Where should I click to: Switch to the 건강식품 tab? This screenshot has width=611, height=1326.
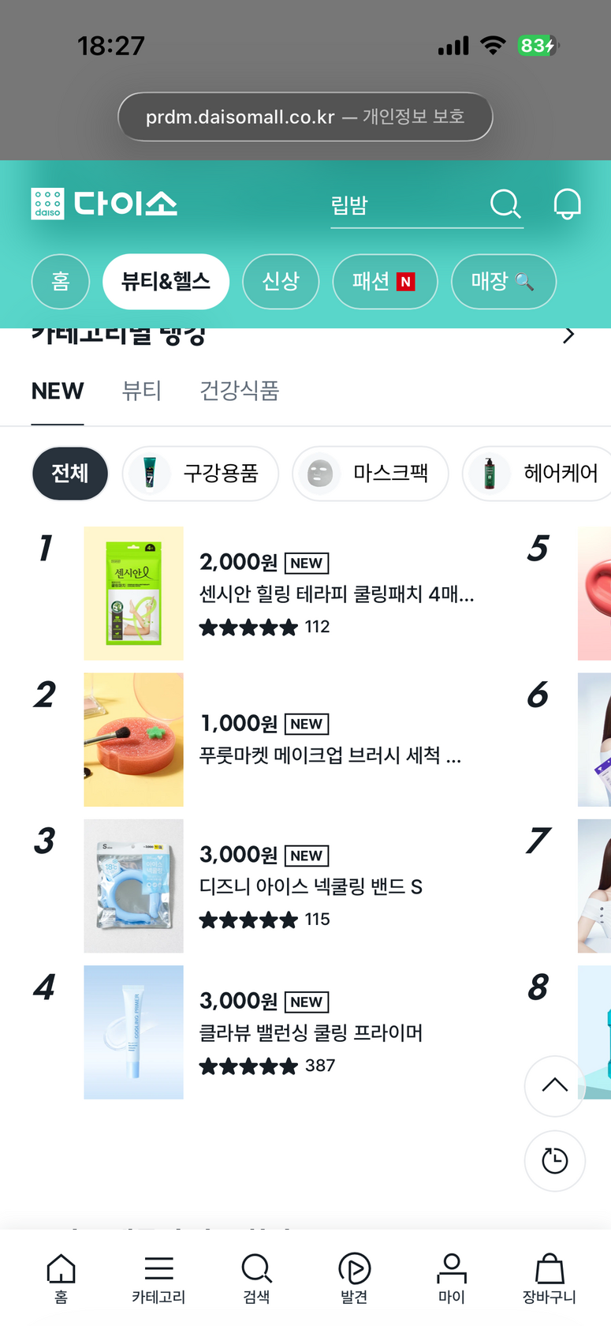pos(240,391)
